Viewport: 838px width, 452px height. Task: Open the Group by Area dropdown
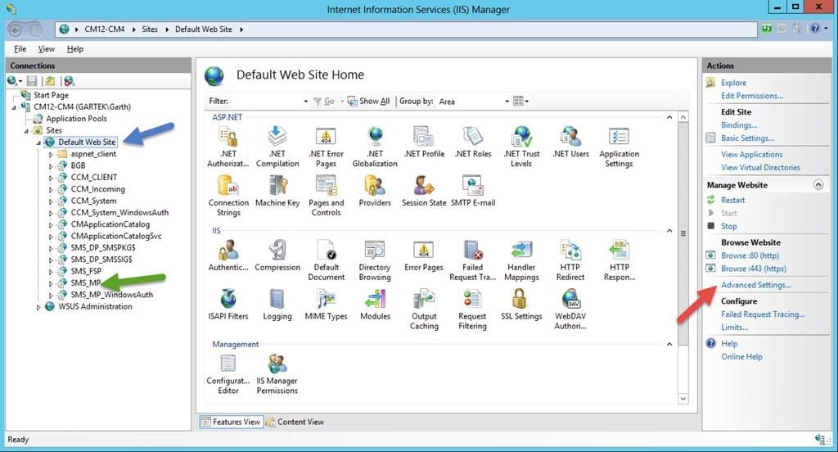pyautogui.click(x=507, y=101)
